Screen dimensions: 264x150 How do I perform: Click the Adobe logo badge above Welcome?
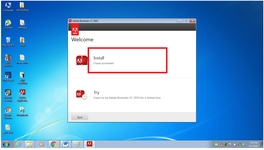75,29
